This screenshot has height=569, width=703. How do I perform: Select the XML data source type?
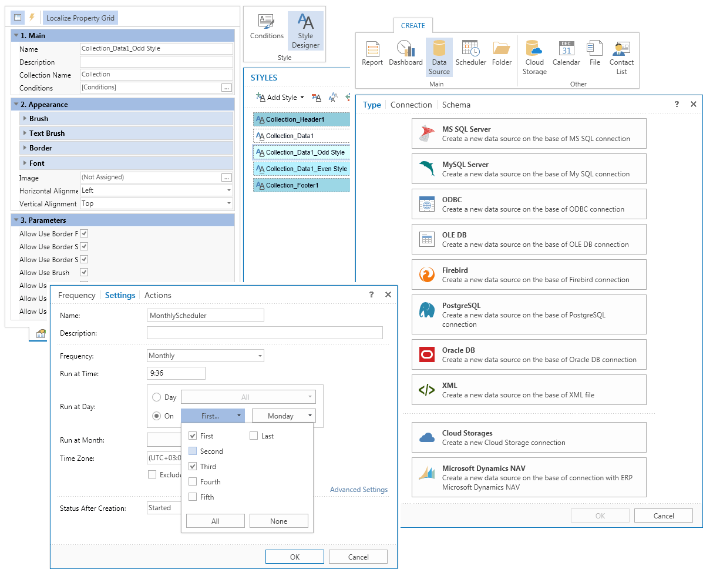pos(529,390)
